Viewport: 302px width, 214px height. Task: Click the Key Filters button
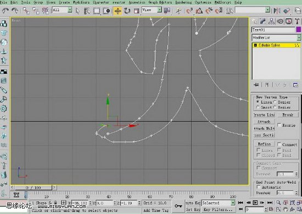(218, 210)
